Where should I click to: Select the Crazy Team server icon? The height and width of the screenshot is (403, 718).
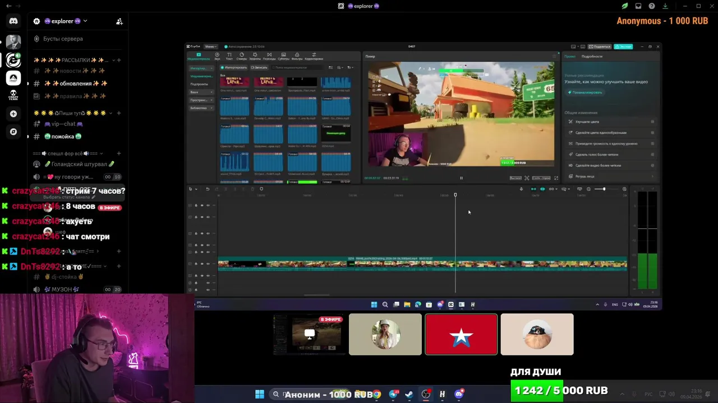(13, 95)
